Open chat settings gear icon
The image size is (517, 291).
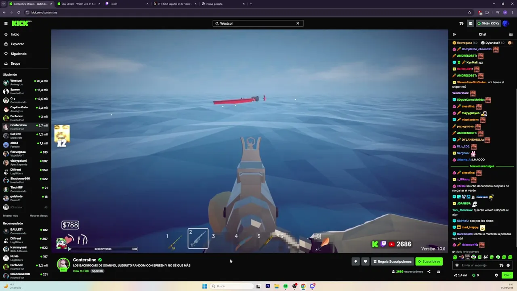[496, 275]
